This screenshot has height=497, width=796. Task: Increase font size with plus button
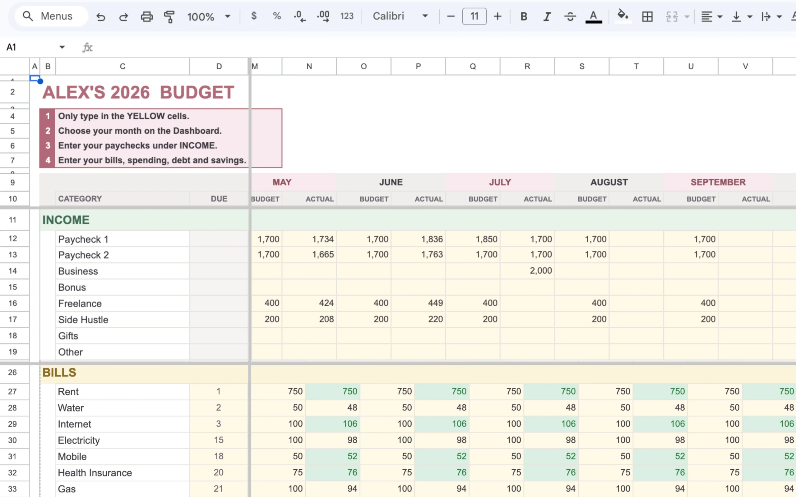point(498,16)
